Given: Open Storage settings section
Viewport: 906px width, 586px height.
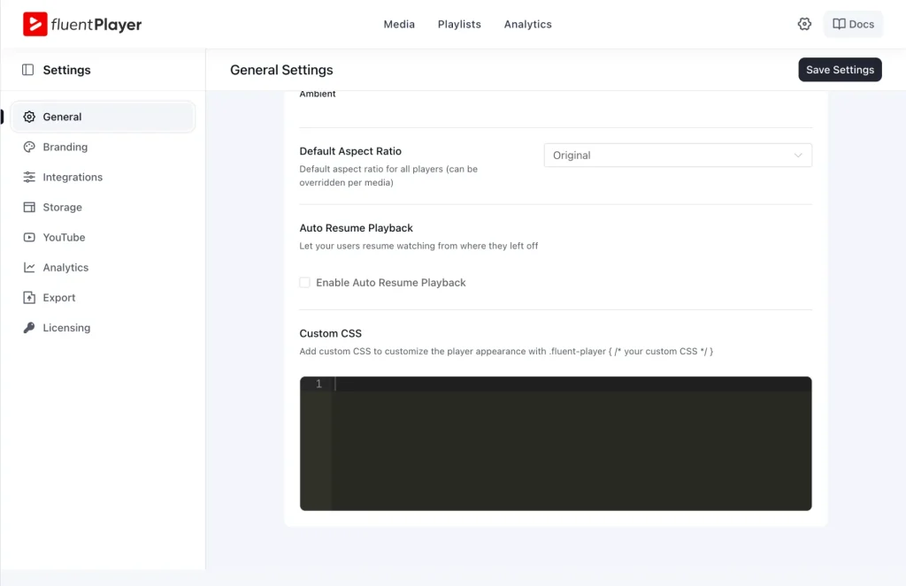Looking at the screenshot, I should click(x=63, y=207).
